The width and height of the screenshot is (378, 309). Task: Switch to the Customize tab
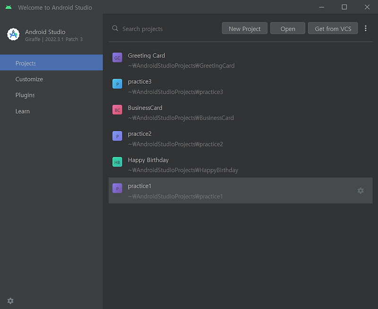tap(52, 79)
